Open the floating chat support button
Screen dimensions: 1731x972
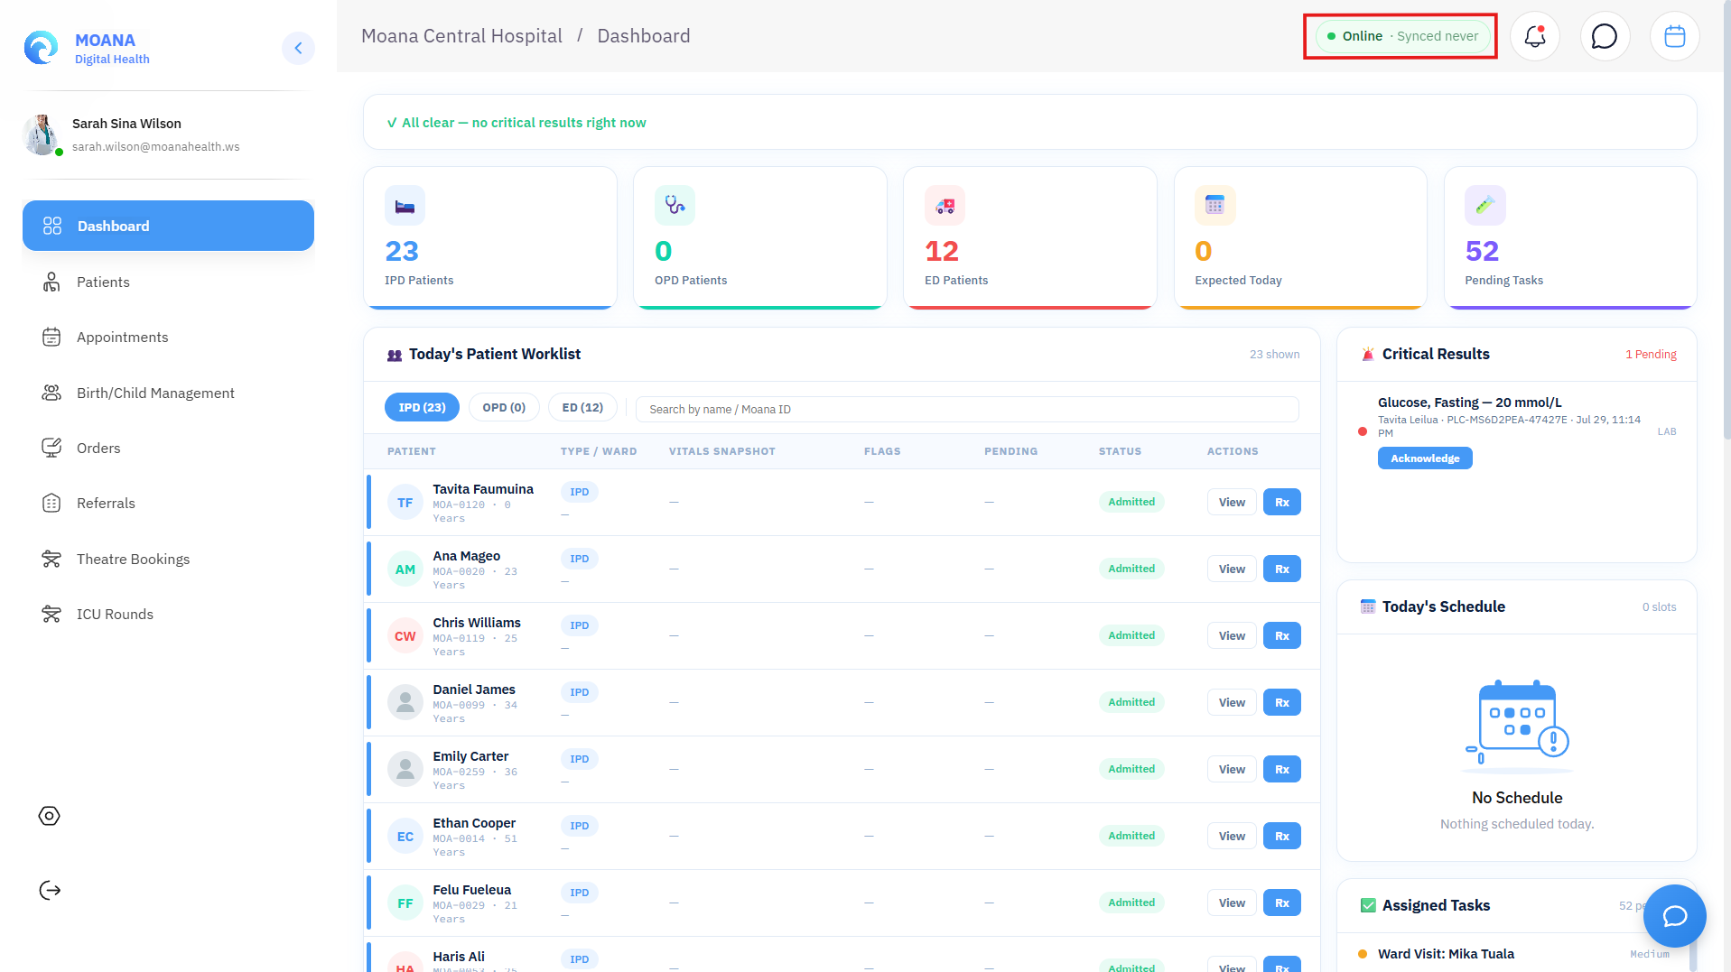[x=1674, y=915]
